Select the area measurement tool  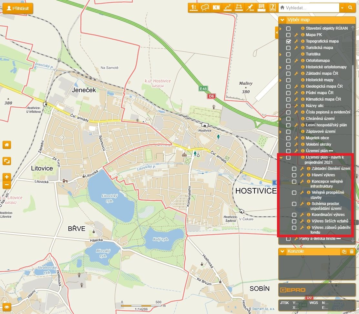238,7
